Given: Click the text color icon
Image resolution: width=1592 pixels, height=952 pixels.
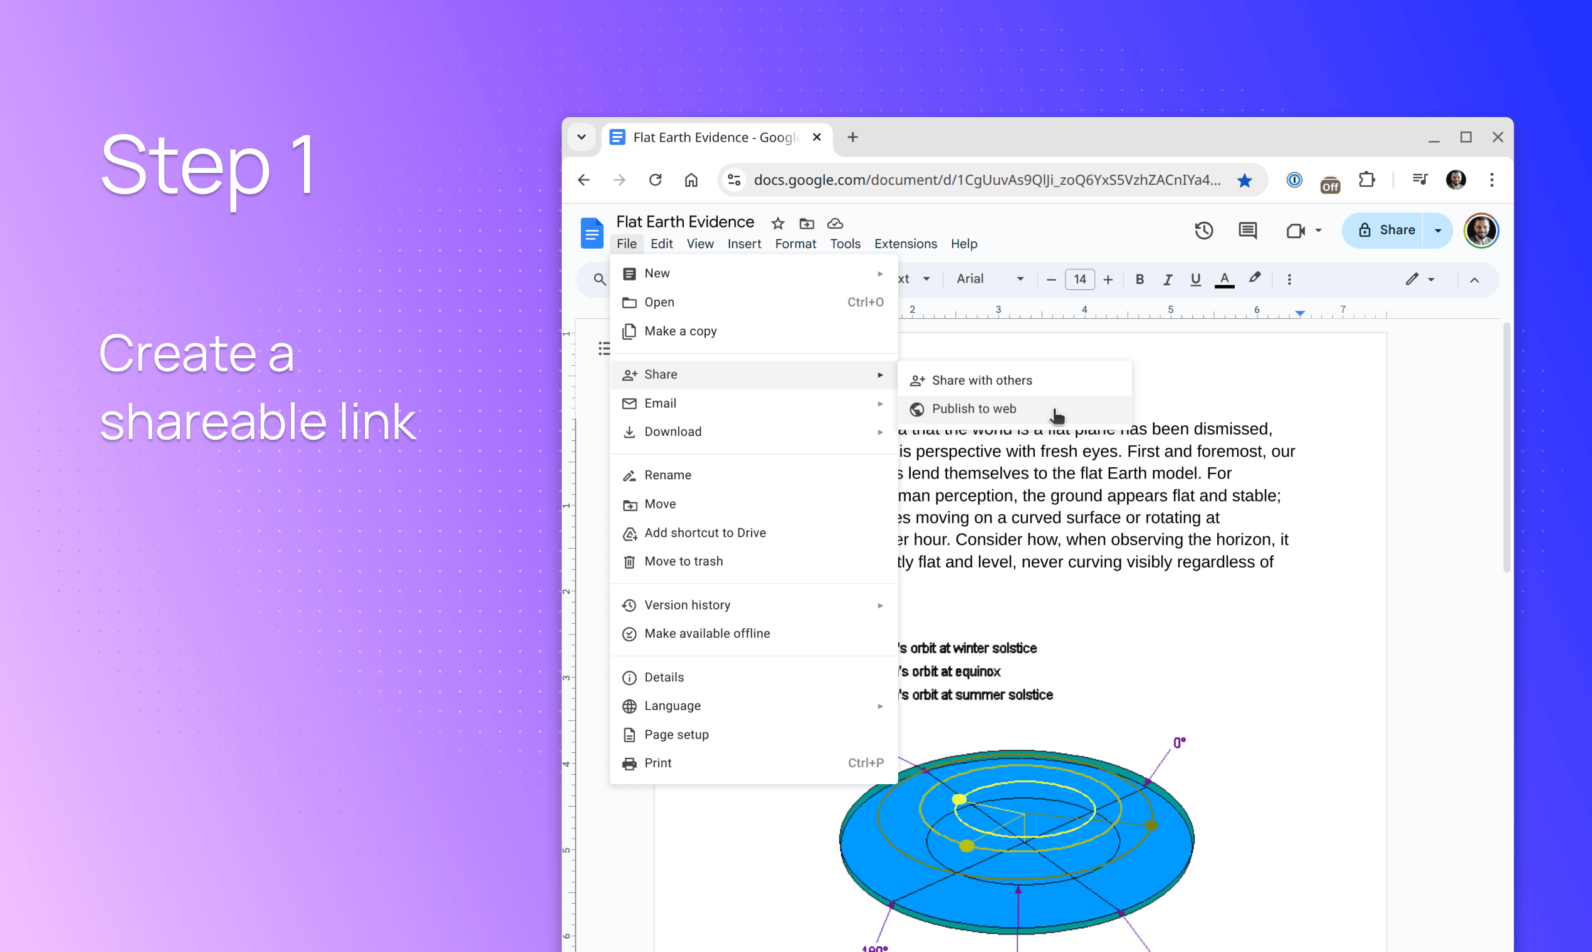Looking at the screenshot, I should [x=1223, y=279].
